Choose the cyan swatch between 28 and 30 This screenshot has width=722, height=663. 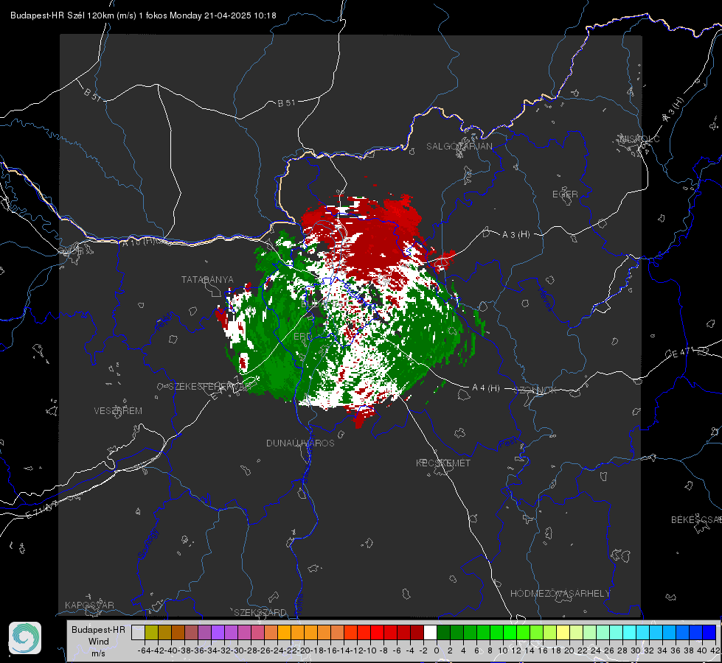629,632
